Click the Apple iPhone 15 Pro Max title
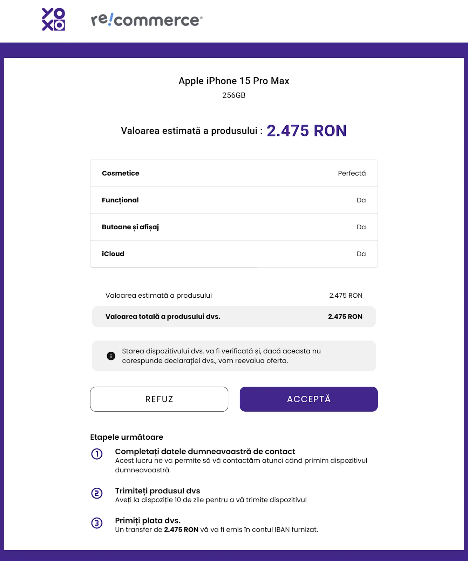The width and height of the screenshot is (468, 561). click(x=234, y=81)
